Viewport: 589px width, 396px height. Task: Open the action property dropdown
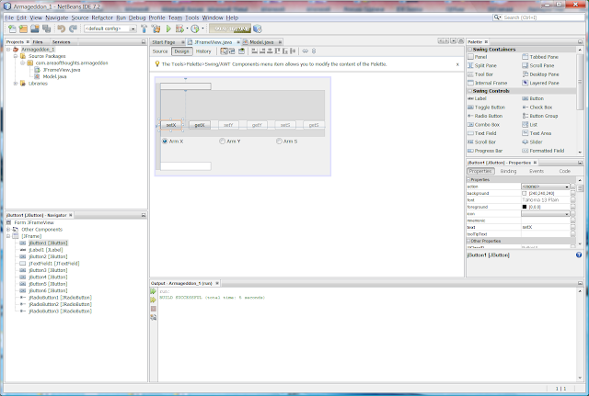pyautogui.click(x=567, y=187)
